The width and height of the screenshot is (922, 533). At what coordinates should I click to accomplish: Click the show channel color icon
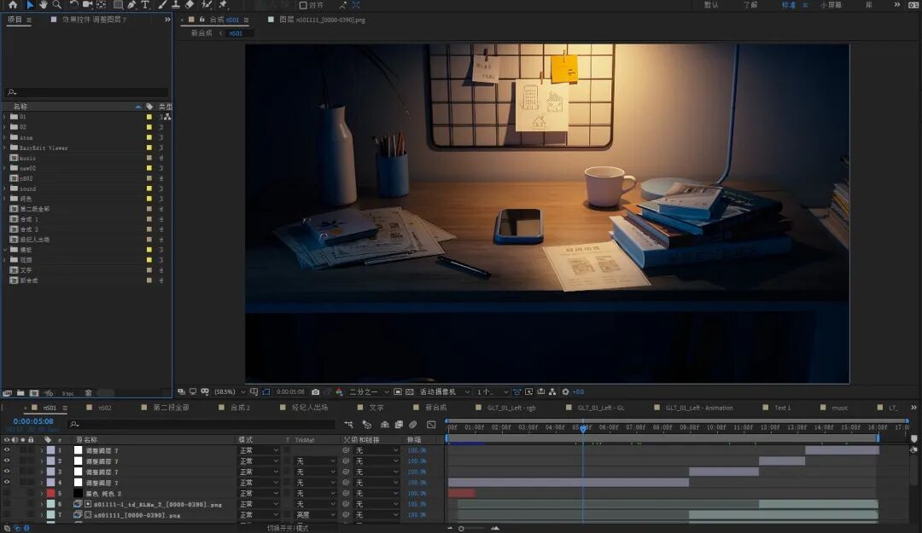pos(339,392)
